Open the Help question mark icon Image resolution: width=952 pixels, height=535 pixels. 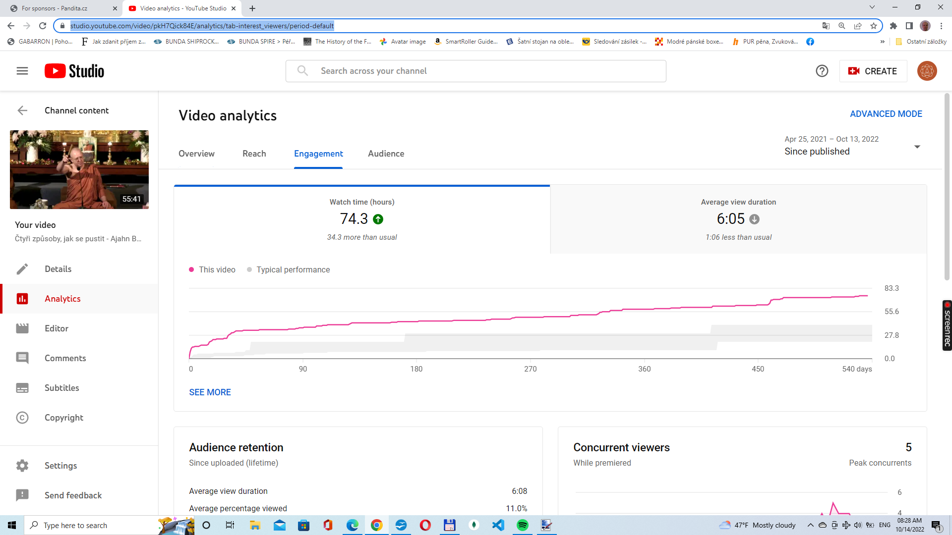point(822,71)
